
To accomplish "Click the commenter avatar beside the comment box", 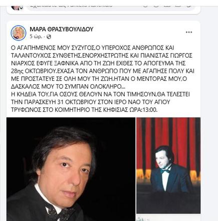I will pyautogui.click(x=16, y=7).
